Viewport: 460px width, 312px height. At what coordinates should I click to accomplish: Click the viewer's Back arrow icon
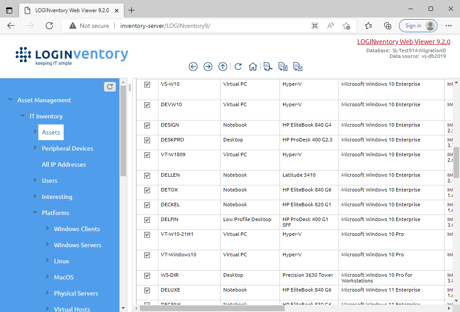tap(193, 67)
